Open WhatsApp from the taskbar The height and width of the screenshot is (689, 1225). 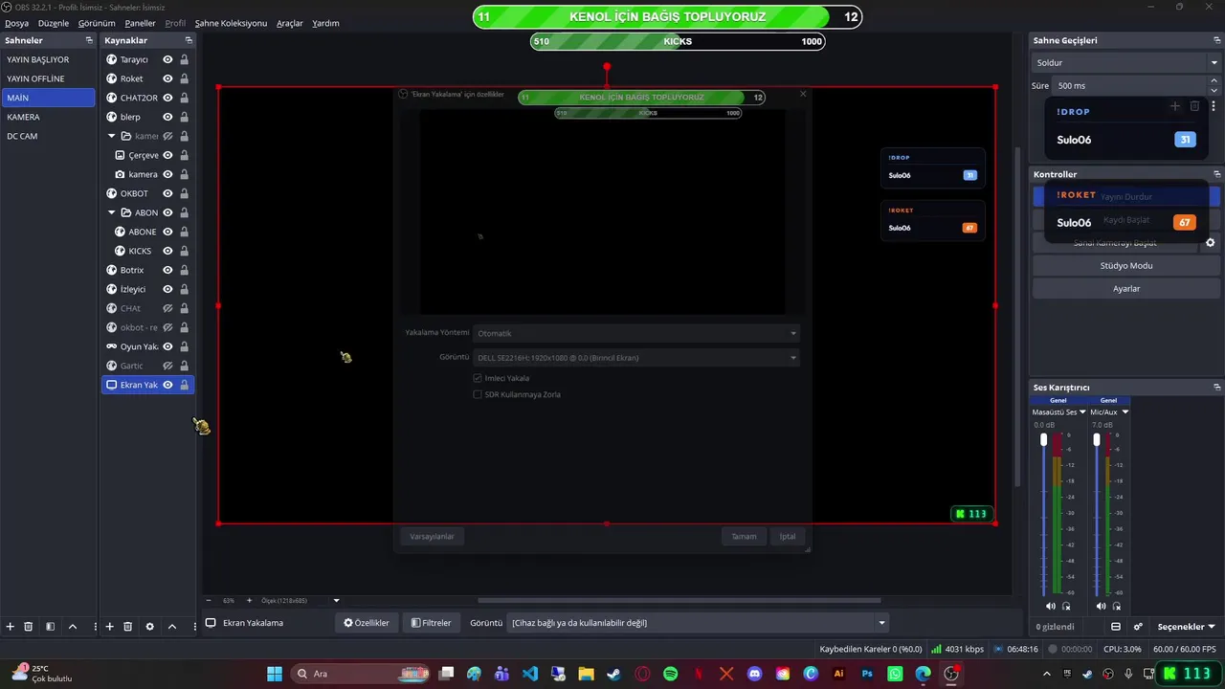coord(895,674)
